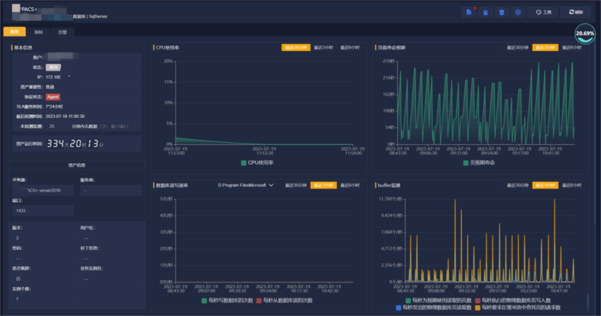Click the 资产运行时间 counter 334天20时13分
Viewport: 601px width, 316px height.
click(x=75, y=144)
